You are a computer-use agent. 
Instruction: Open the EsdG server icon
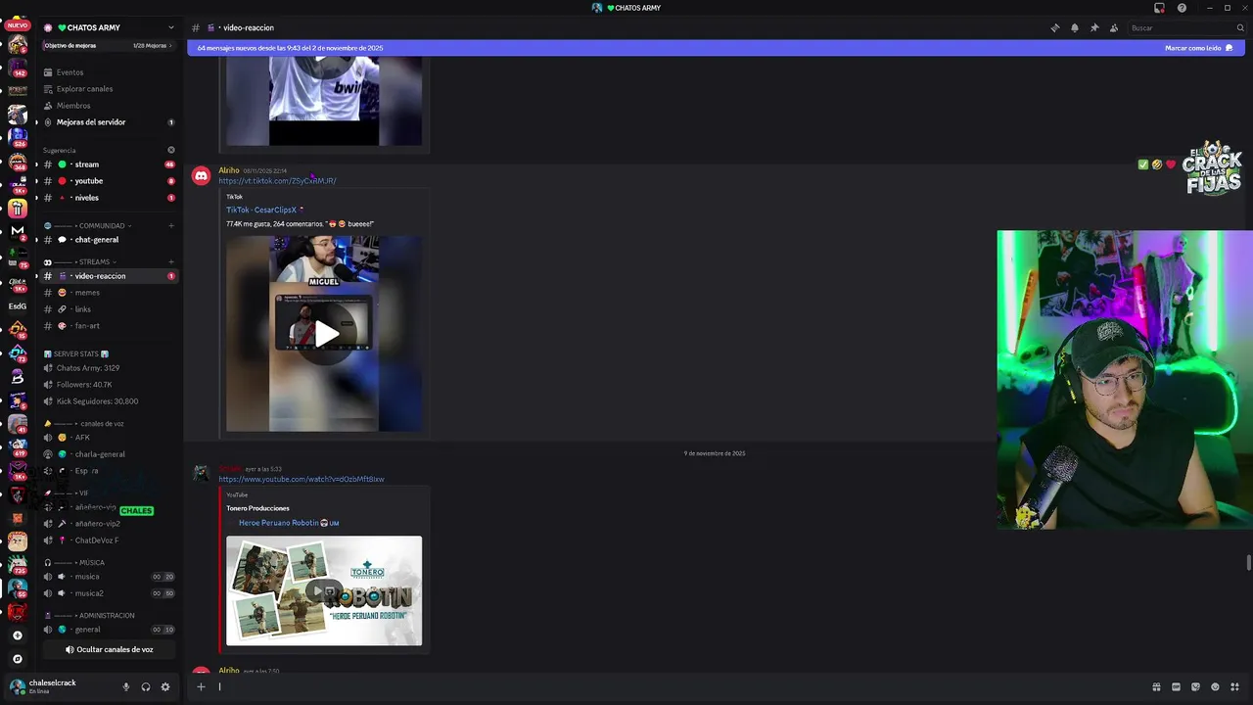coord(17,305)
